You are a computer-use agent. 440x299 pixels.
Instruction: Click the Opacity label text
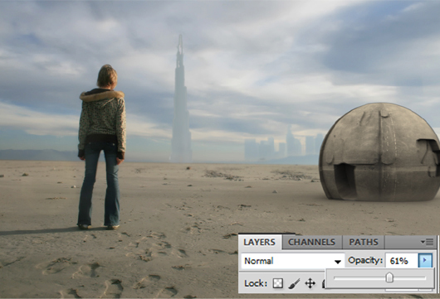[x=365, y=261]
